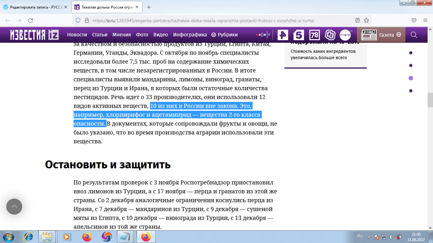Click the highlighted text '10 из них в России'
The width and height of the screenshot is (433, 243).
(x=176, y=106)
